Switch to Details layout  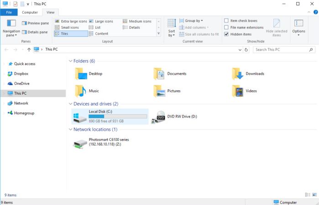[x=131, y=27]
